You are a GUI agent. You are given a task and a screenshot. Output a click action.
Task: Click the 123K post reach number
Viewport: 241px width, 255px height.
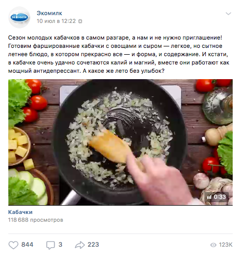226,245
